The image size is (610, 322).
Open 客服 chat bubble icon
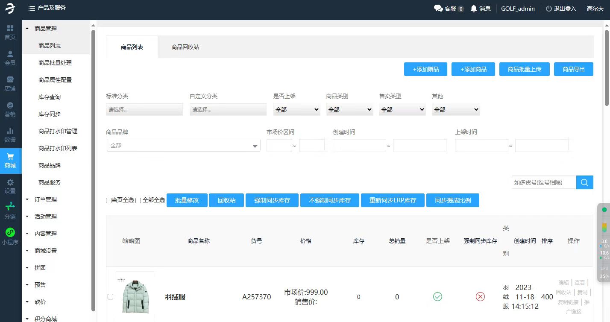tap(438, 9)
